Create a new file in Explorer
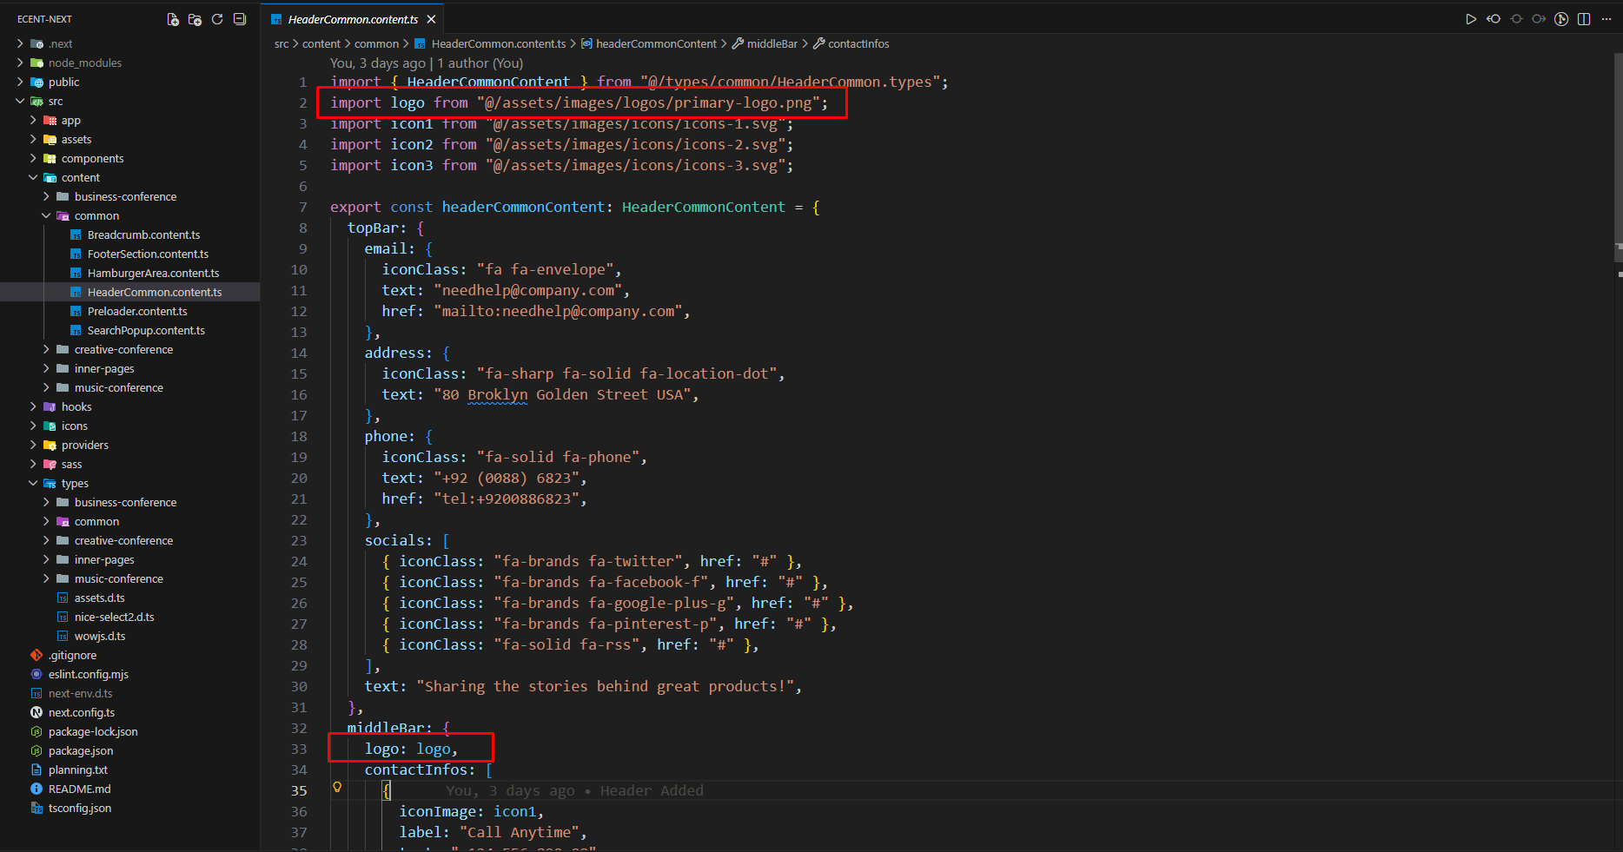Viewport: 1623px width, 852px height. (173, 19)
